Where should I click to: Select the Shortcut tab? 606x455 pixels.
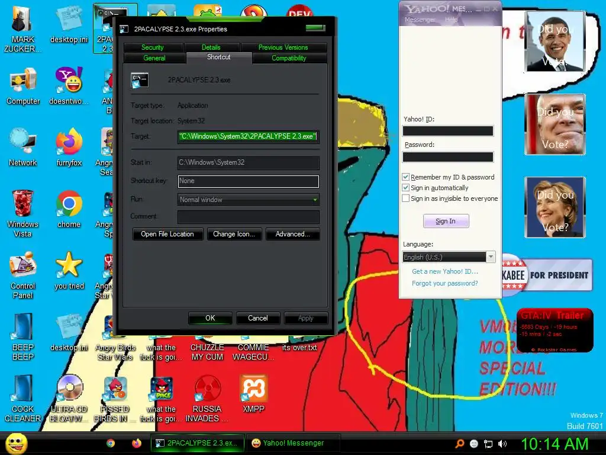[x=219, y=57]
